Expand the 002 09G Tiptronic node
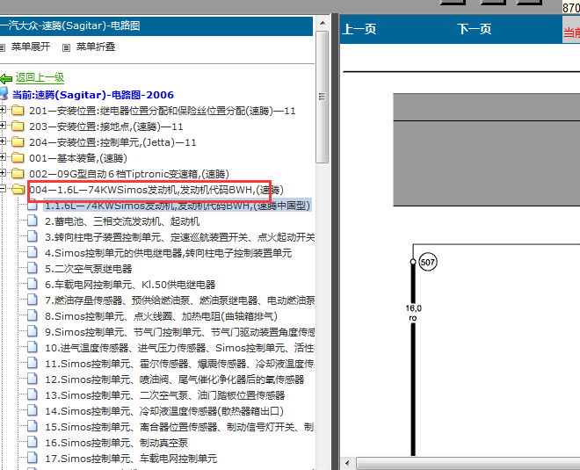Viewport: 580px width, 470px height. click(3, 173)
